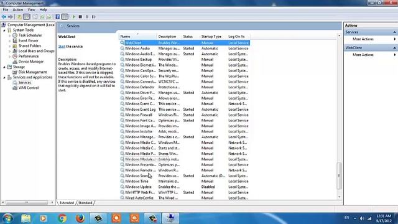Collapse the Storage tree node
This screenshot has width=398, height=224.
[4, 67]
